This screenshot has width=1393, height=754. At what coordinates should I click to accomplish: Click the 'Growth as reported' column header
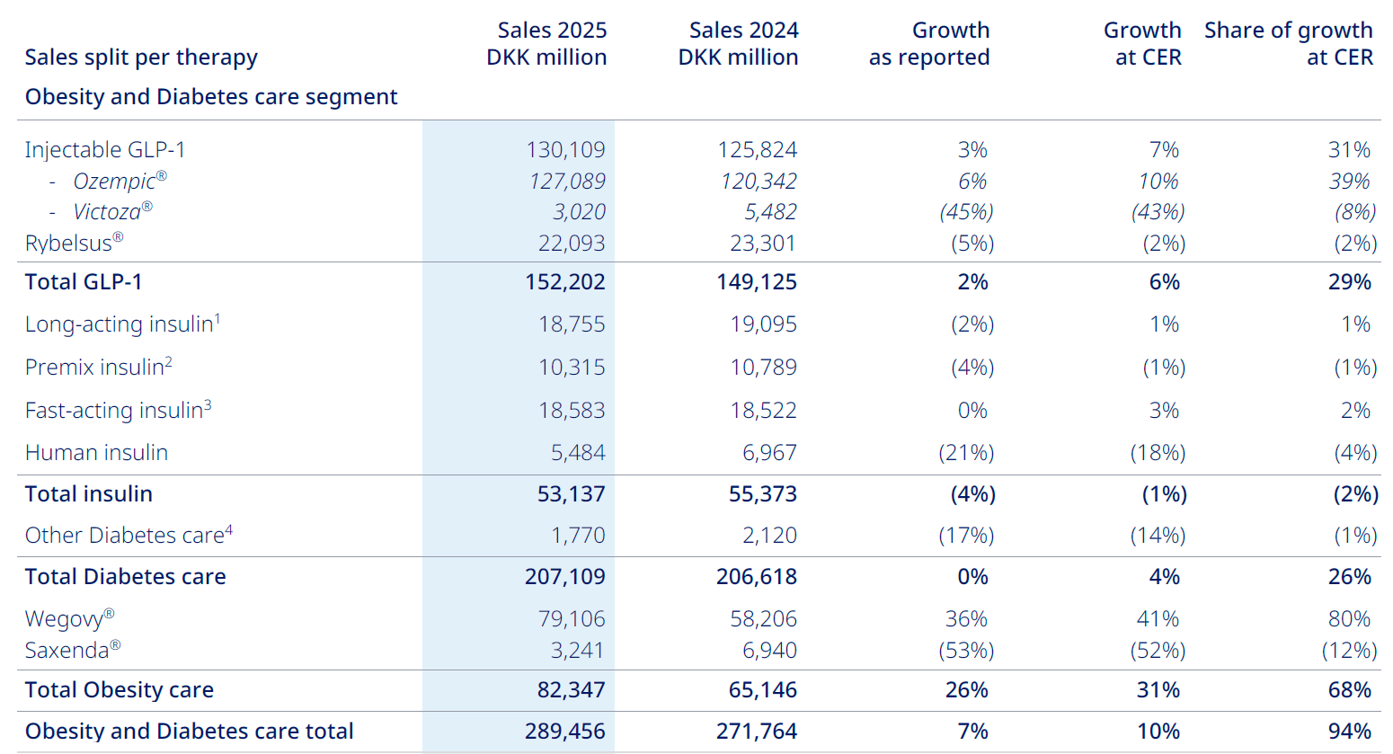tap(929, 43)
